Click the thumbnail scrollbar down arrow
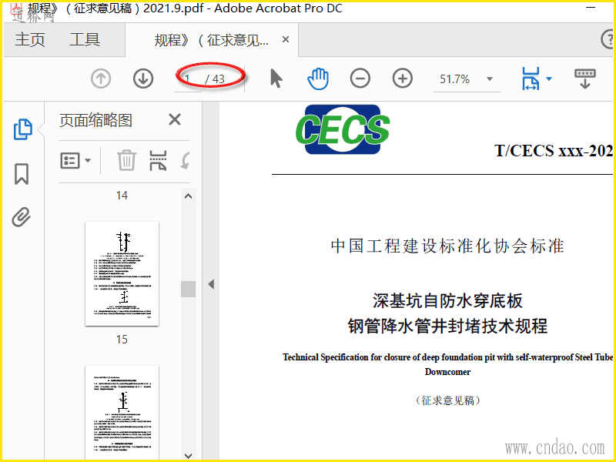This screenshot has height=462, width=616. pyautogui.click(x=188, y=456)
